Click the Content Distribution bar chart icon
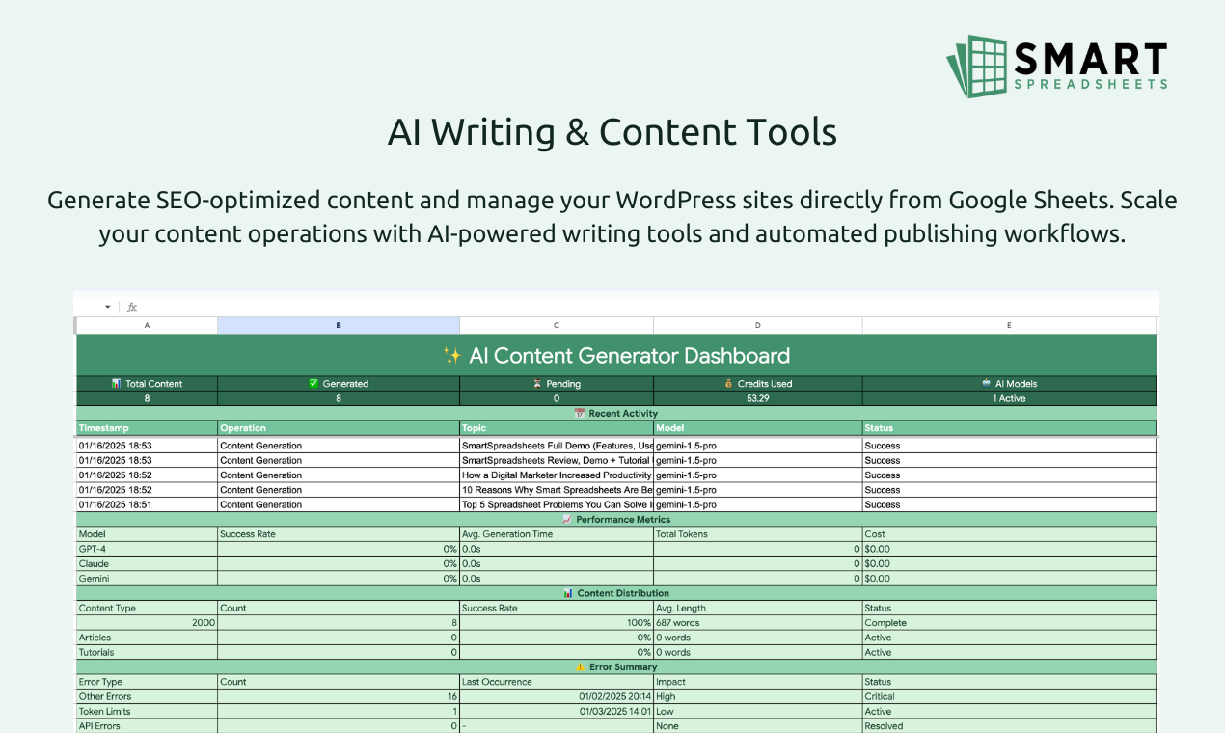 click(x=568, y=593)
